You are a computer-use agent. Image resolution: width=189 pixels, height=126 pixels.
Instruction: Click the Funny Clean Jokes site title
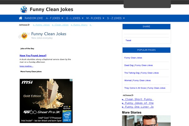pyautogui.click(x=51, y=9)
